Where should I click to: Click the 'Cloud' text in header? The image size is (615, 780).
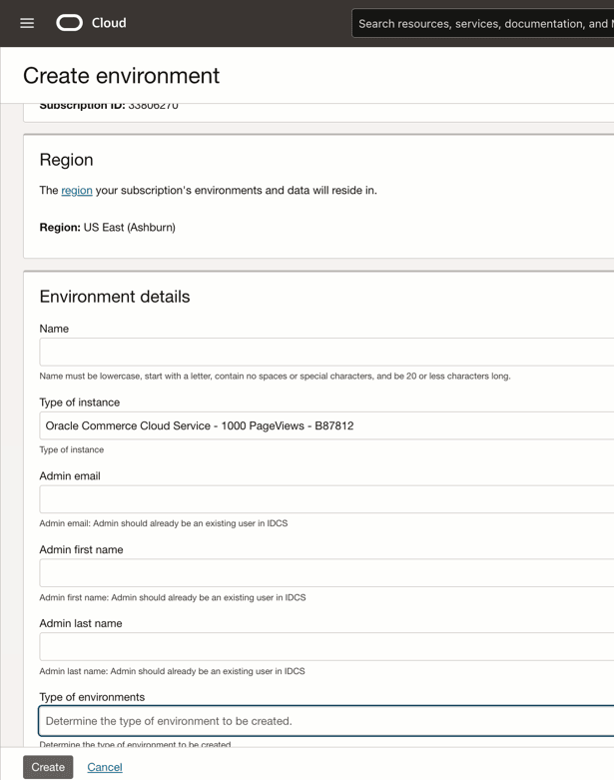[x=109, y=23]
